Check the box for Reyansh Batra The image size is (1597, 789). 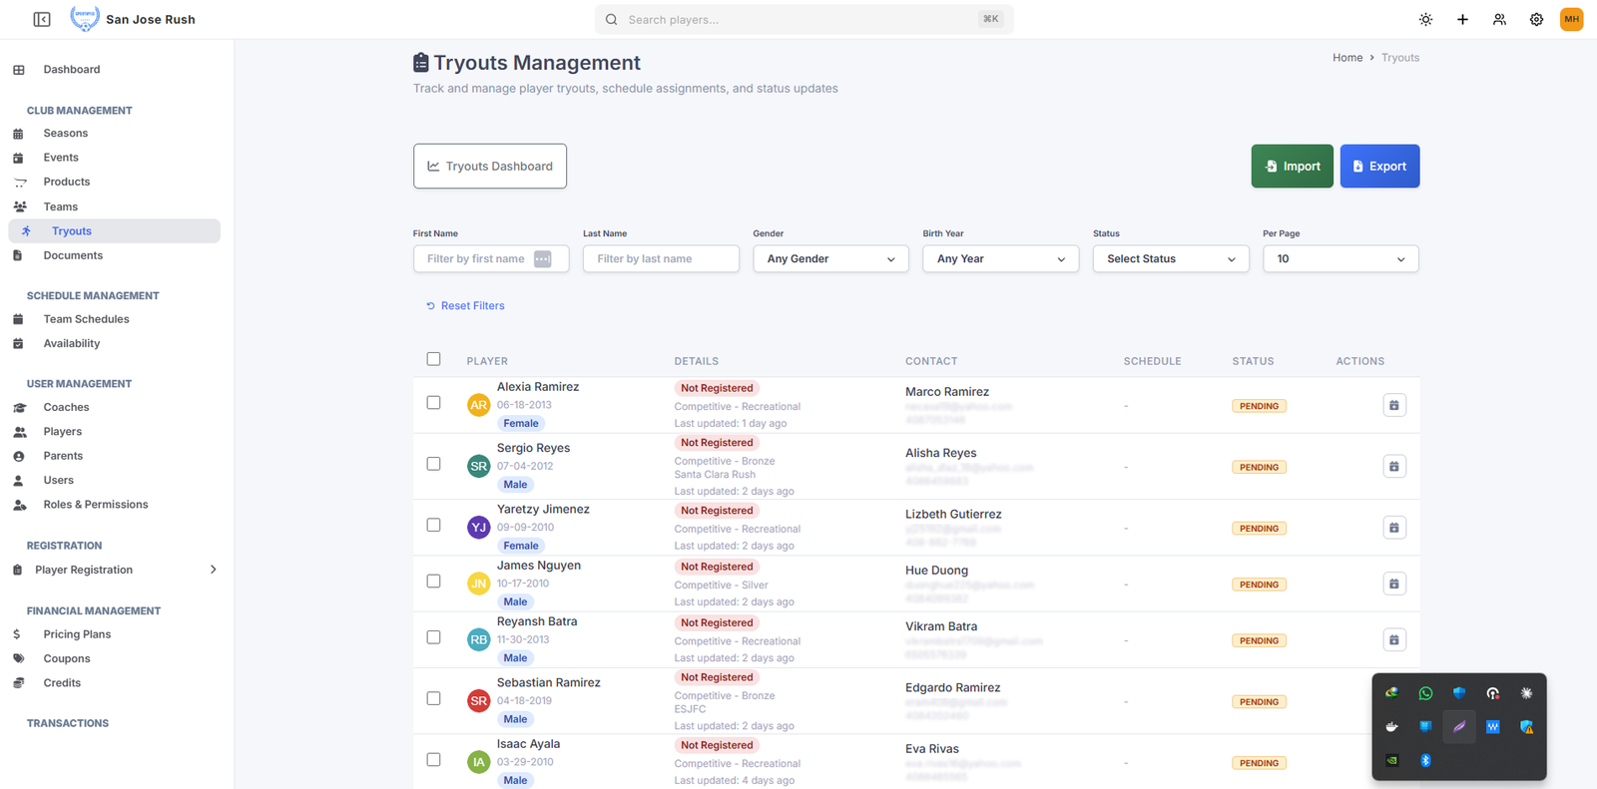click(433, 637)
